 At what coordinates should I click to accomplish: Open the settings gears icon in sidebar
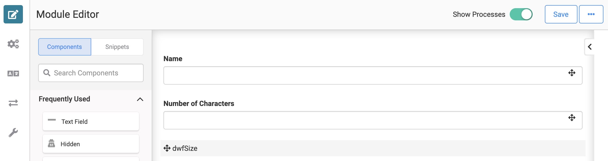pos(13,44)
